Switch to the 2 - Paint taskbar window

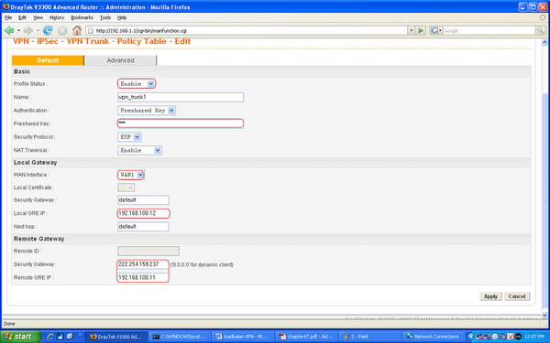point(369,337)
